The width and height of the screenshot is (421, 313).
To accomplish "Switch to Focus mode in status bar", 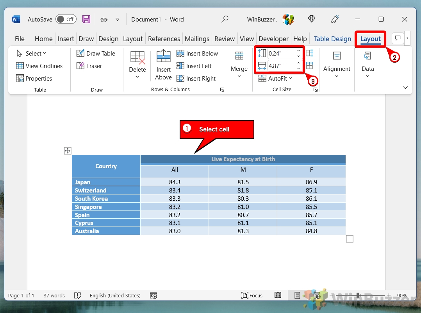I will [252, 295].
